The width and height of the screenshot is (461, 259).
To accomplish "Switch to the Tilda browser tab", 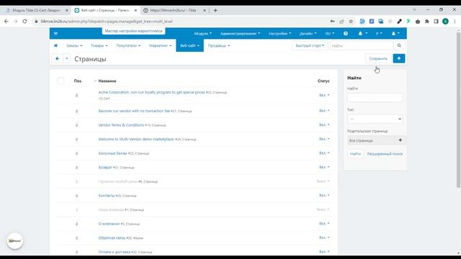I will coord(174,10).
